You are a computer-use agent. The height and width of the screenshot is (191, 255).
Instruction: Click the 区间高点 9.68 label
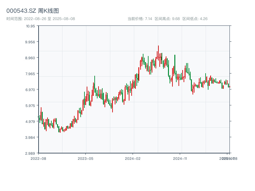(x=167, y=19)
